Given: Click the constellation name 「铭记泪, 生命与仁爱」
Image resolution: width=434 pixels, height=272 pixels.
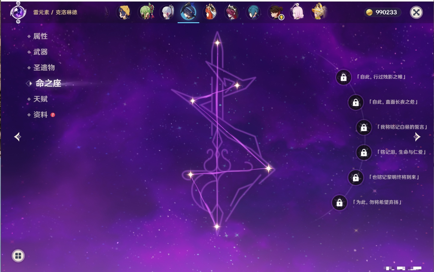Looking at the screenshot, I should tap(401, 152).
